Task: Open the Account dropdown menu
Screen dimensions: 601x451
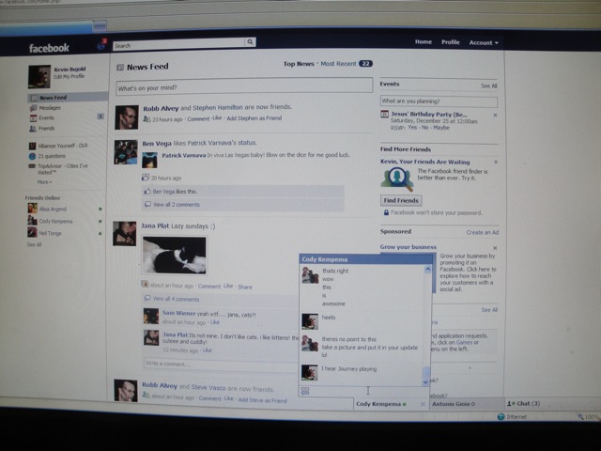Action: [x=484, y=42]
